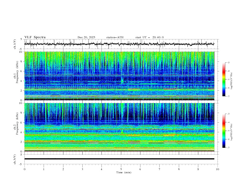The width and height of the screenshot is (245, 190).
Task: Click the time axis tick label "7"
Action: click(x=160, y=169)
